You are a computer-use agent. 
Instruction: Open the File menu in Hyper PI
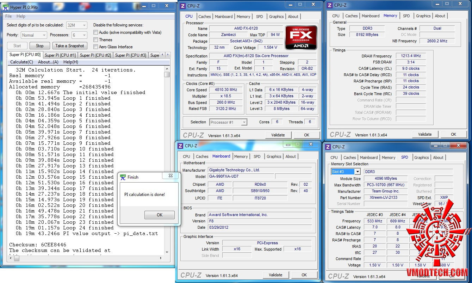[x=8, y=16]
